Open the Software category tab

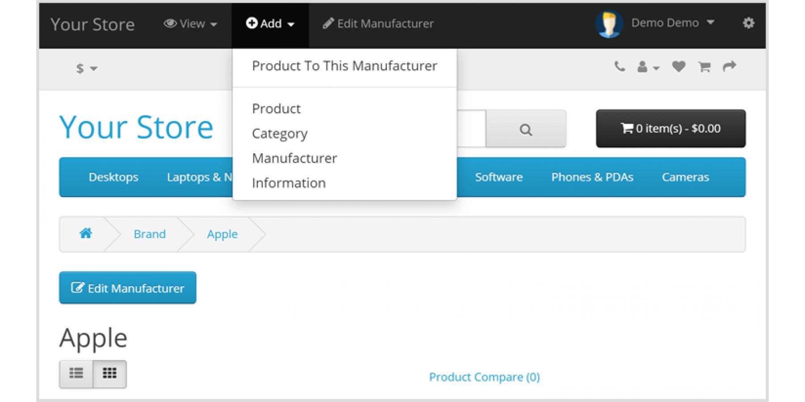(x=499, y=177)
